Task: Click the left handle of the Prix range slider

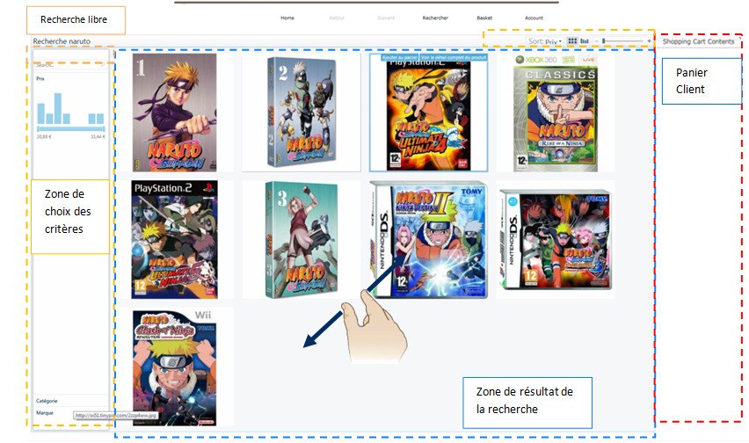Action: 38,129
